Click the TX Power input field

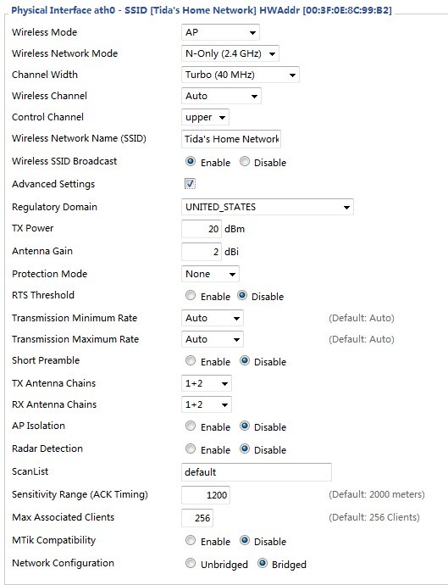point(202,229)
